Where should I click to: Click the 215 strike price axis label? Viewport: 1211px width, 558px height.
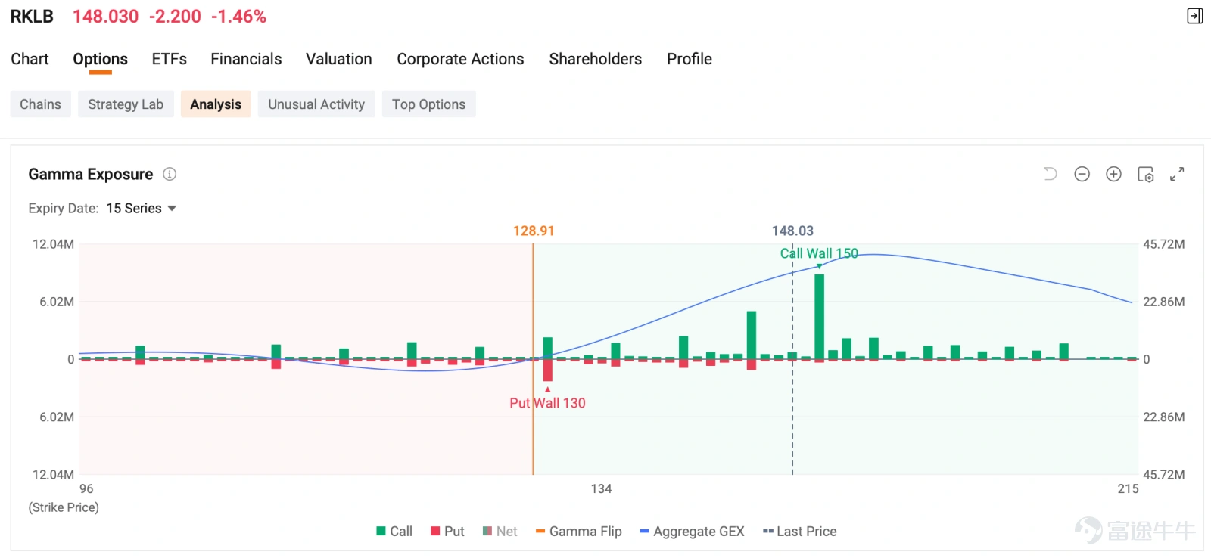[x=1128, y=488]
